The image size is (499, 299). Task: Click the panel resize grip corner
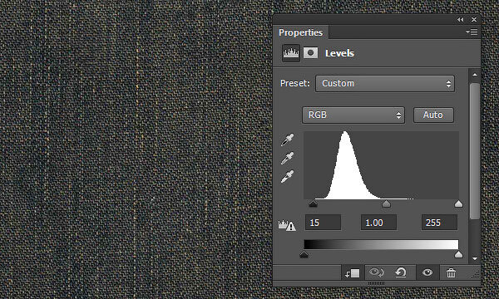click(476, 275)
